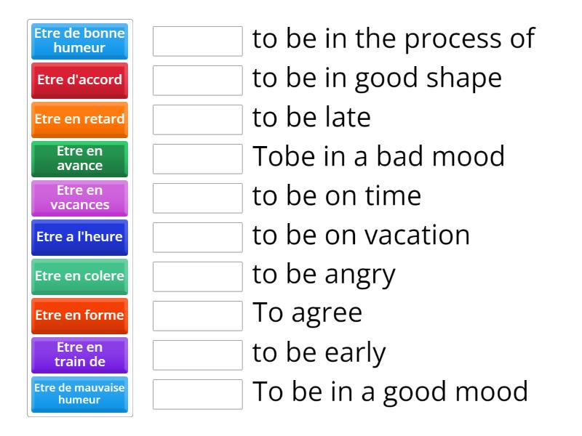Click the answer slot for 'to be on time'
This screenshot has height=436, width=582.
click(198, 198)
